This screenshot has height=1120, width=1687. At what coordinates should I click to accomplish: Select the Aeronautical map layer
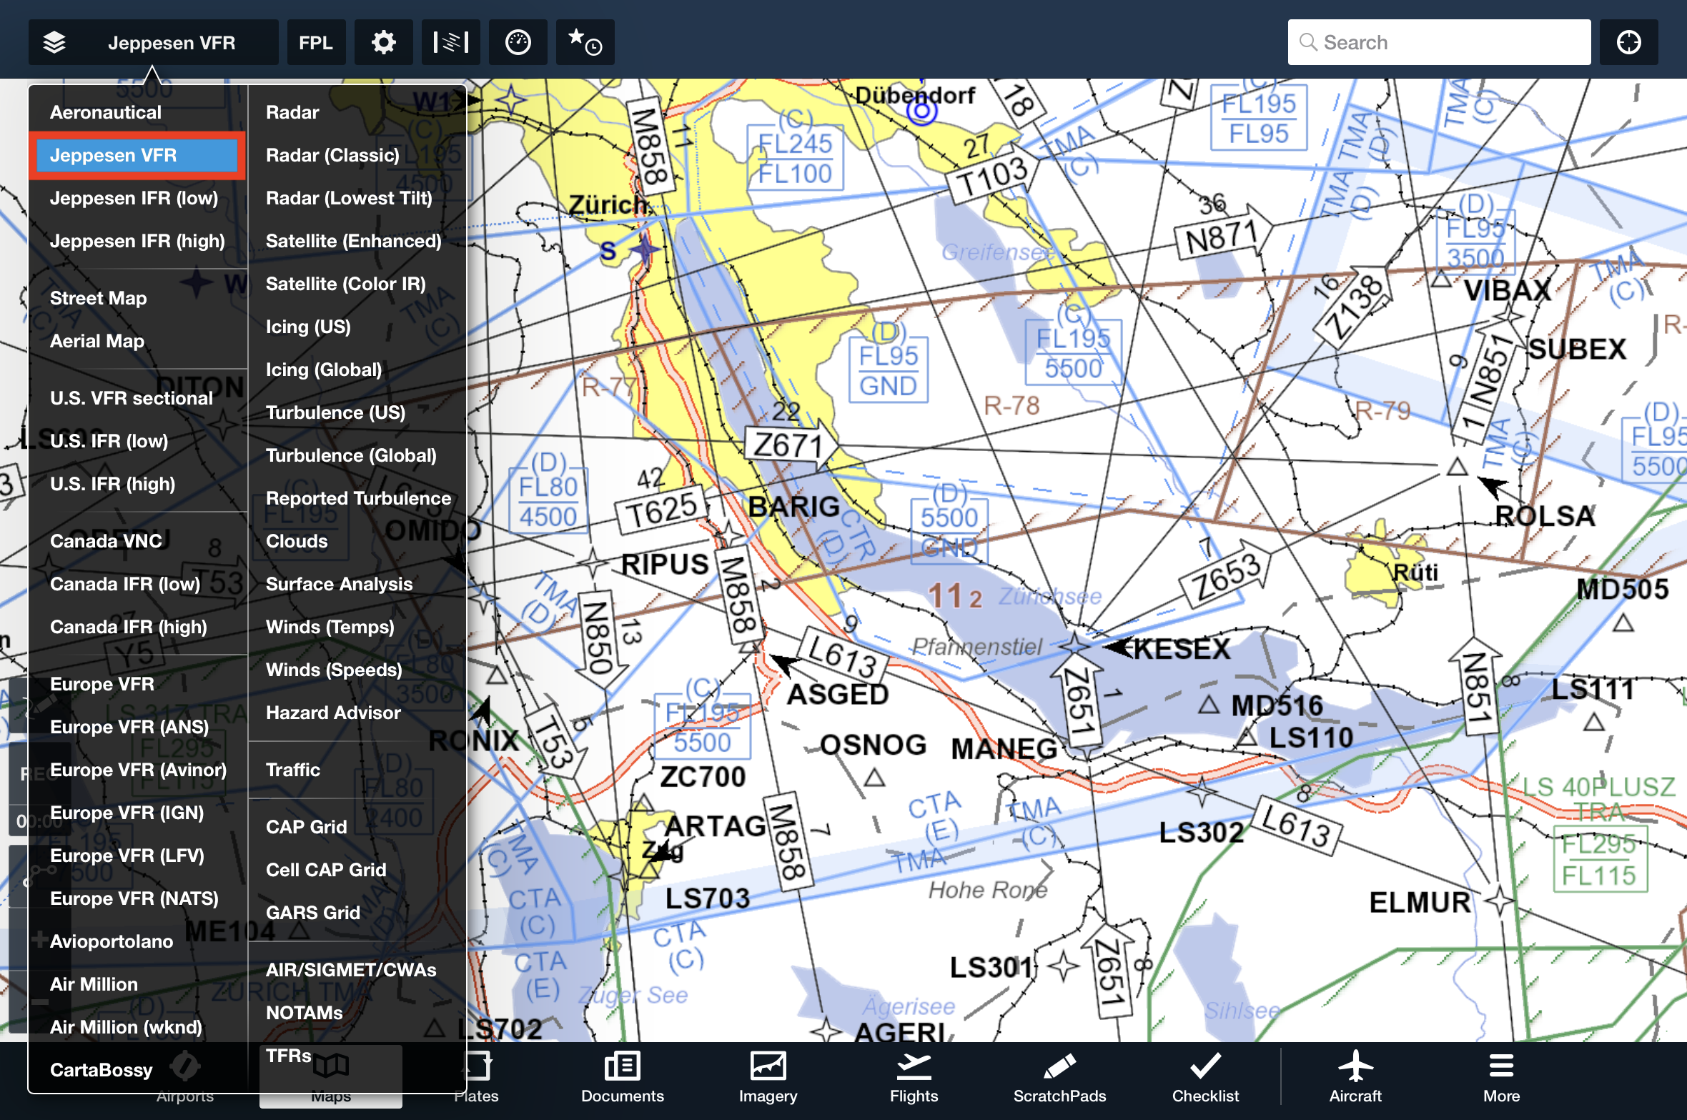coord(106,112)
